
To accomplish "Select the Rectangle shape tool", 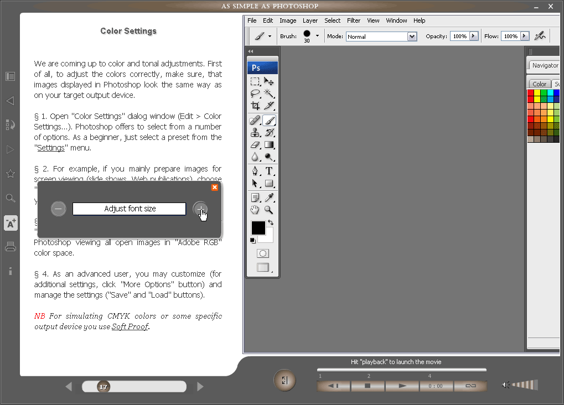I will (268, 184).
